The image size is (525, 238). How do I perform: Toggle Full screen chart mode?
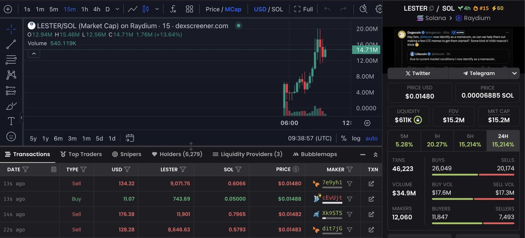304,9
